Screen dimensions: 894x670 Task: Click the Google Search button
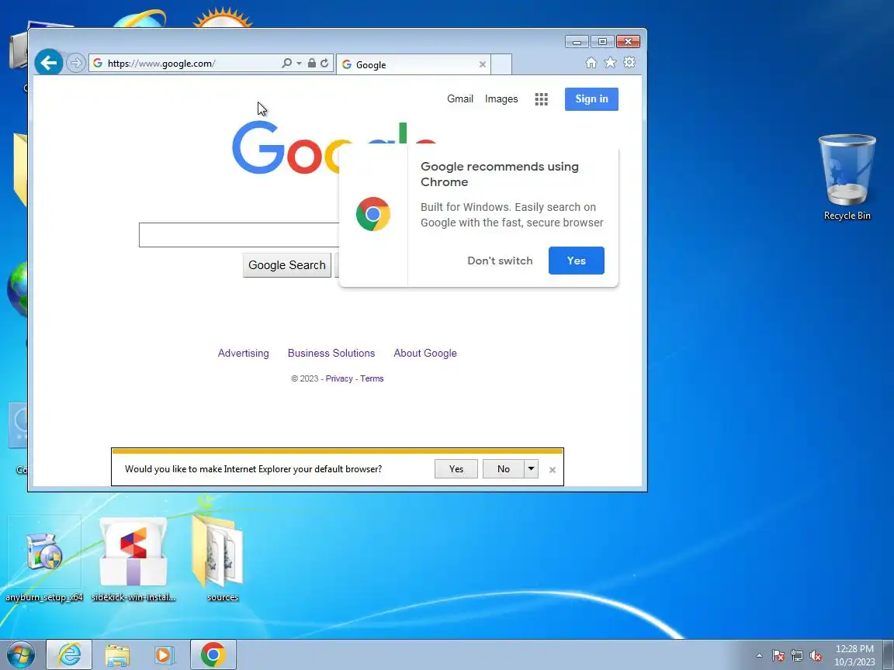click(x=287, y=265)
